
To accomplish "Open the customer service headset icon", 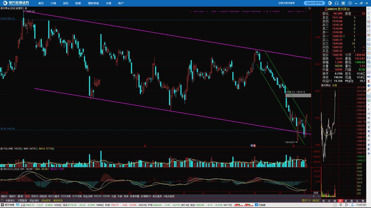I will pyautogui.click(x=337, y=3).
